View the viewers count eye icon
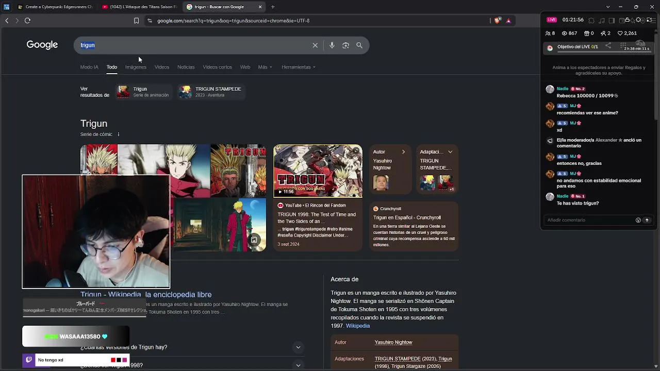The height and width of the screenshot is (371, 660). [564, 33]
